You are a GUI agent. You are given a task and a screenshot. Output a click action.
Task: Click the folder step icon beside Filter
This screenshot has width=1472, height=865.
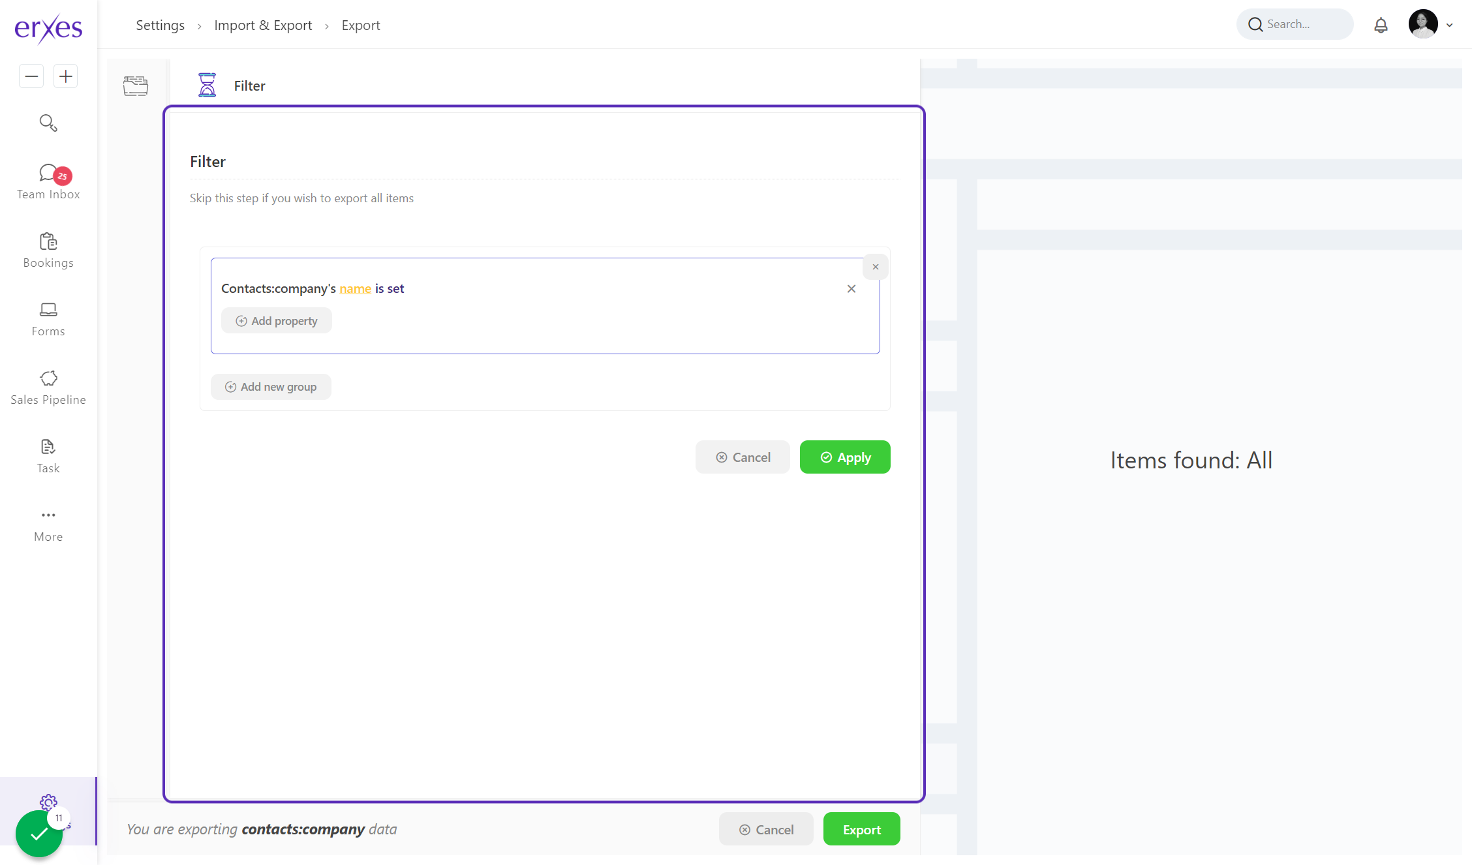[x=136, y=85]
